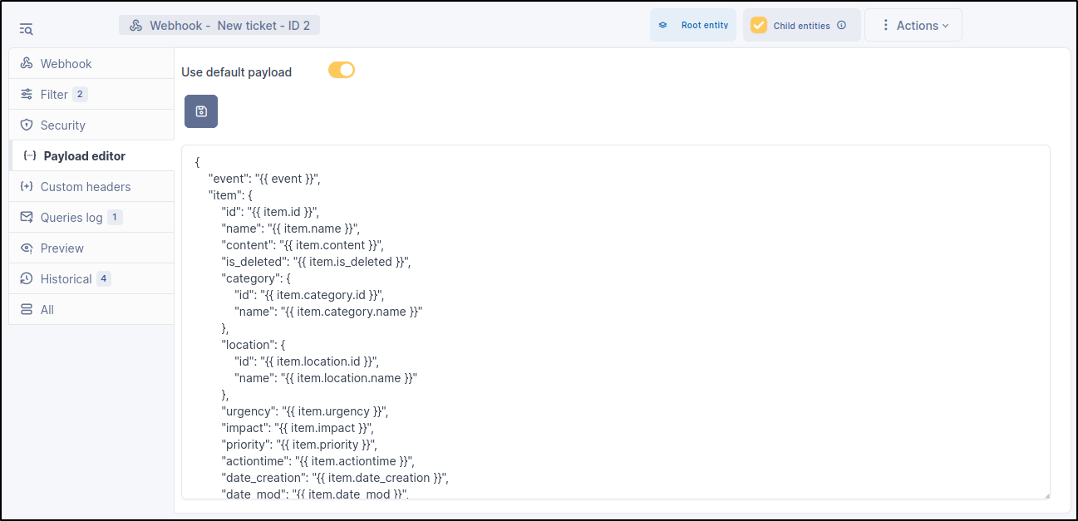Click the Preview eye icon in sidebar
The image size is (1078, 521).
pyautogui.click(x=27, y=248)
